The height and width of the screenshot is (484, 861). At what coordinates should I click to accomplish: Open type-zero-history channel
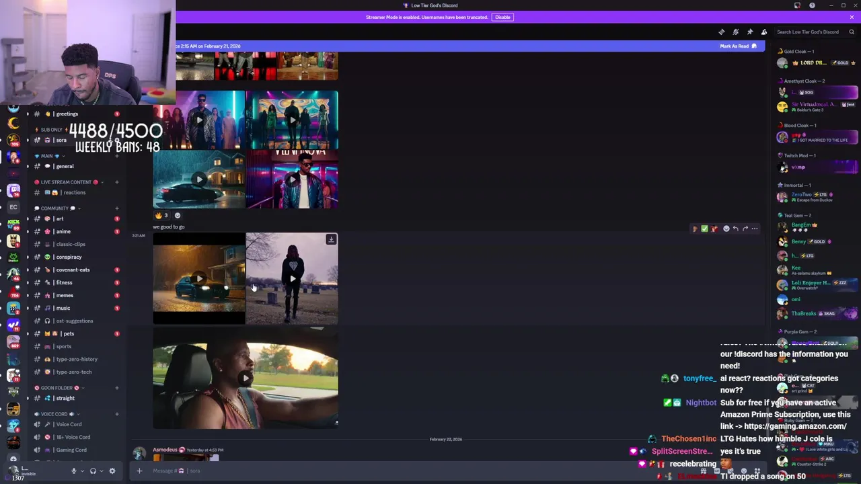pos(75,359)
